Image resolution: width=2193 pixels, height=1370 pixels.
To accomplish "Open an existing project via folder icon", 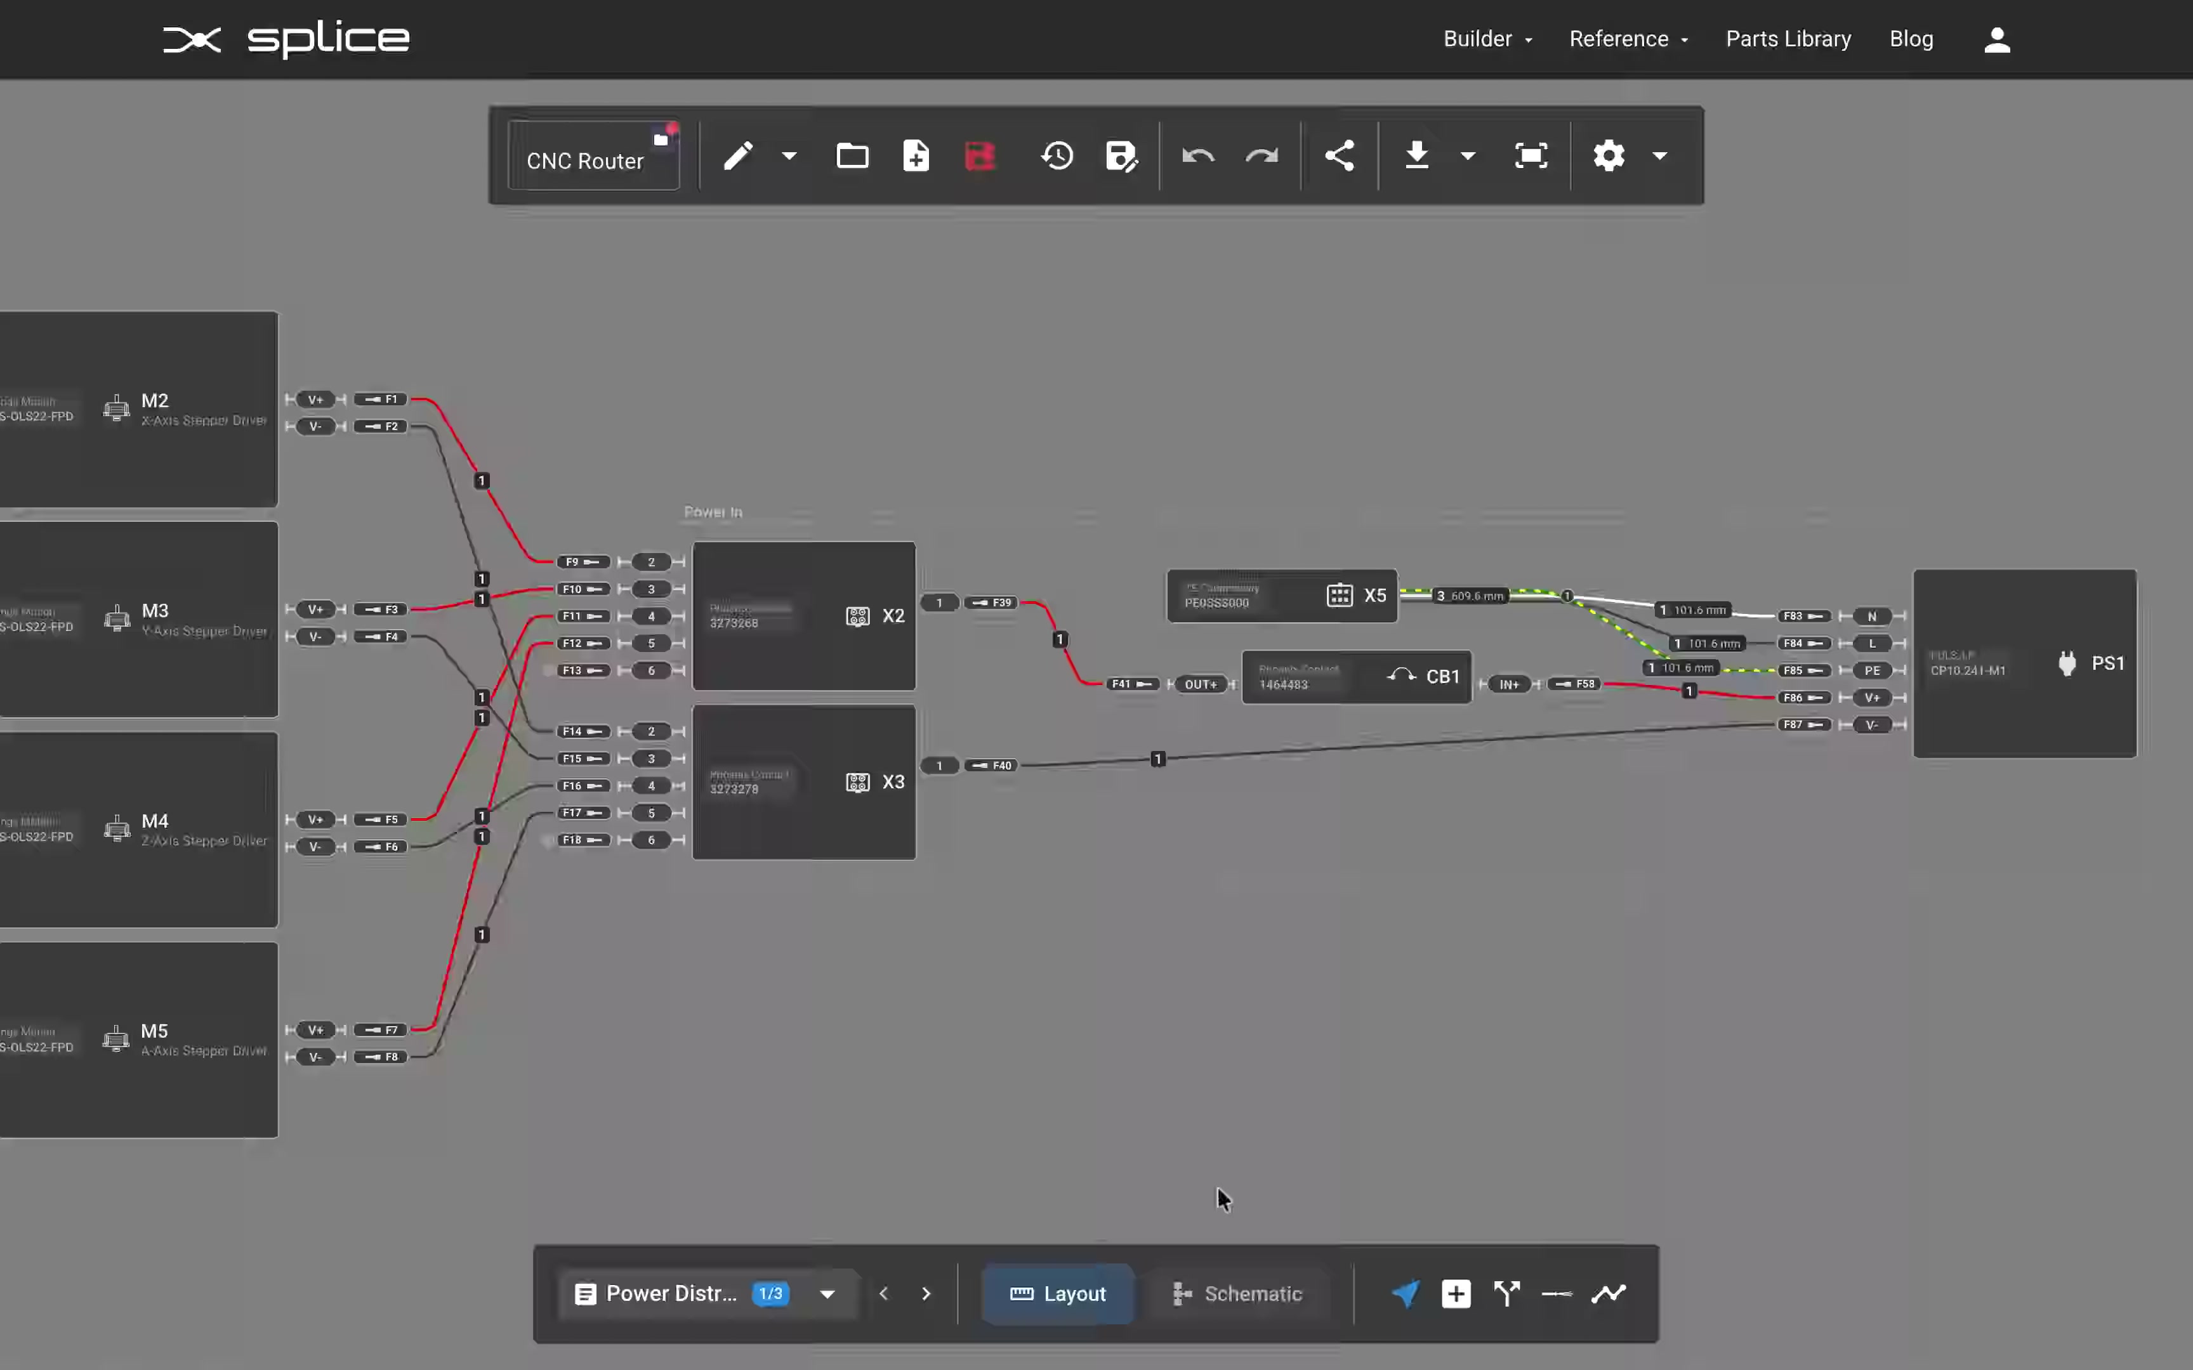I will pyautogui.click(x=851, y=156).
